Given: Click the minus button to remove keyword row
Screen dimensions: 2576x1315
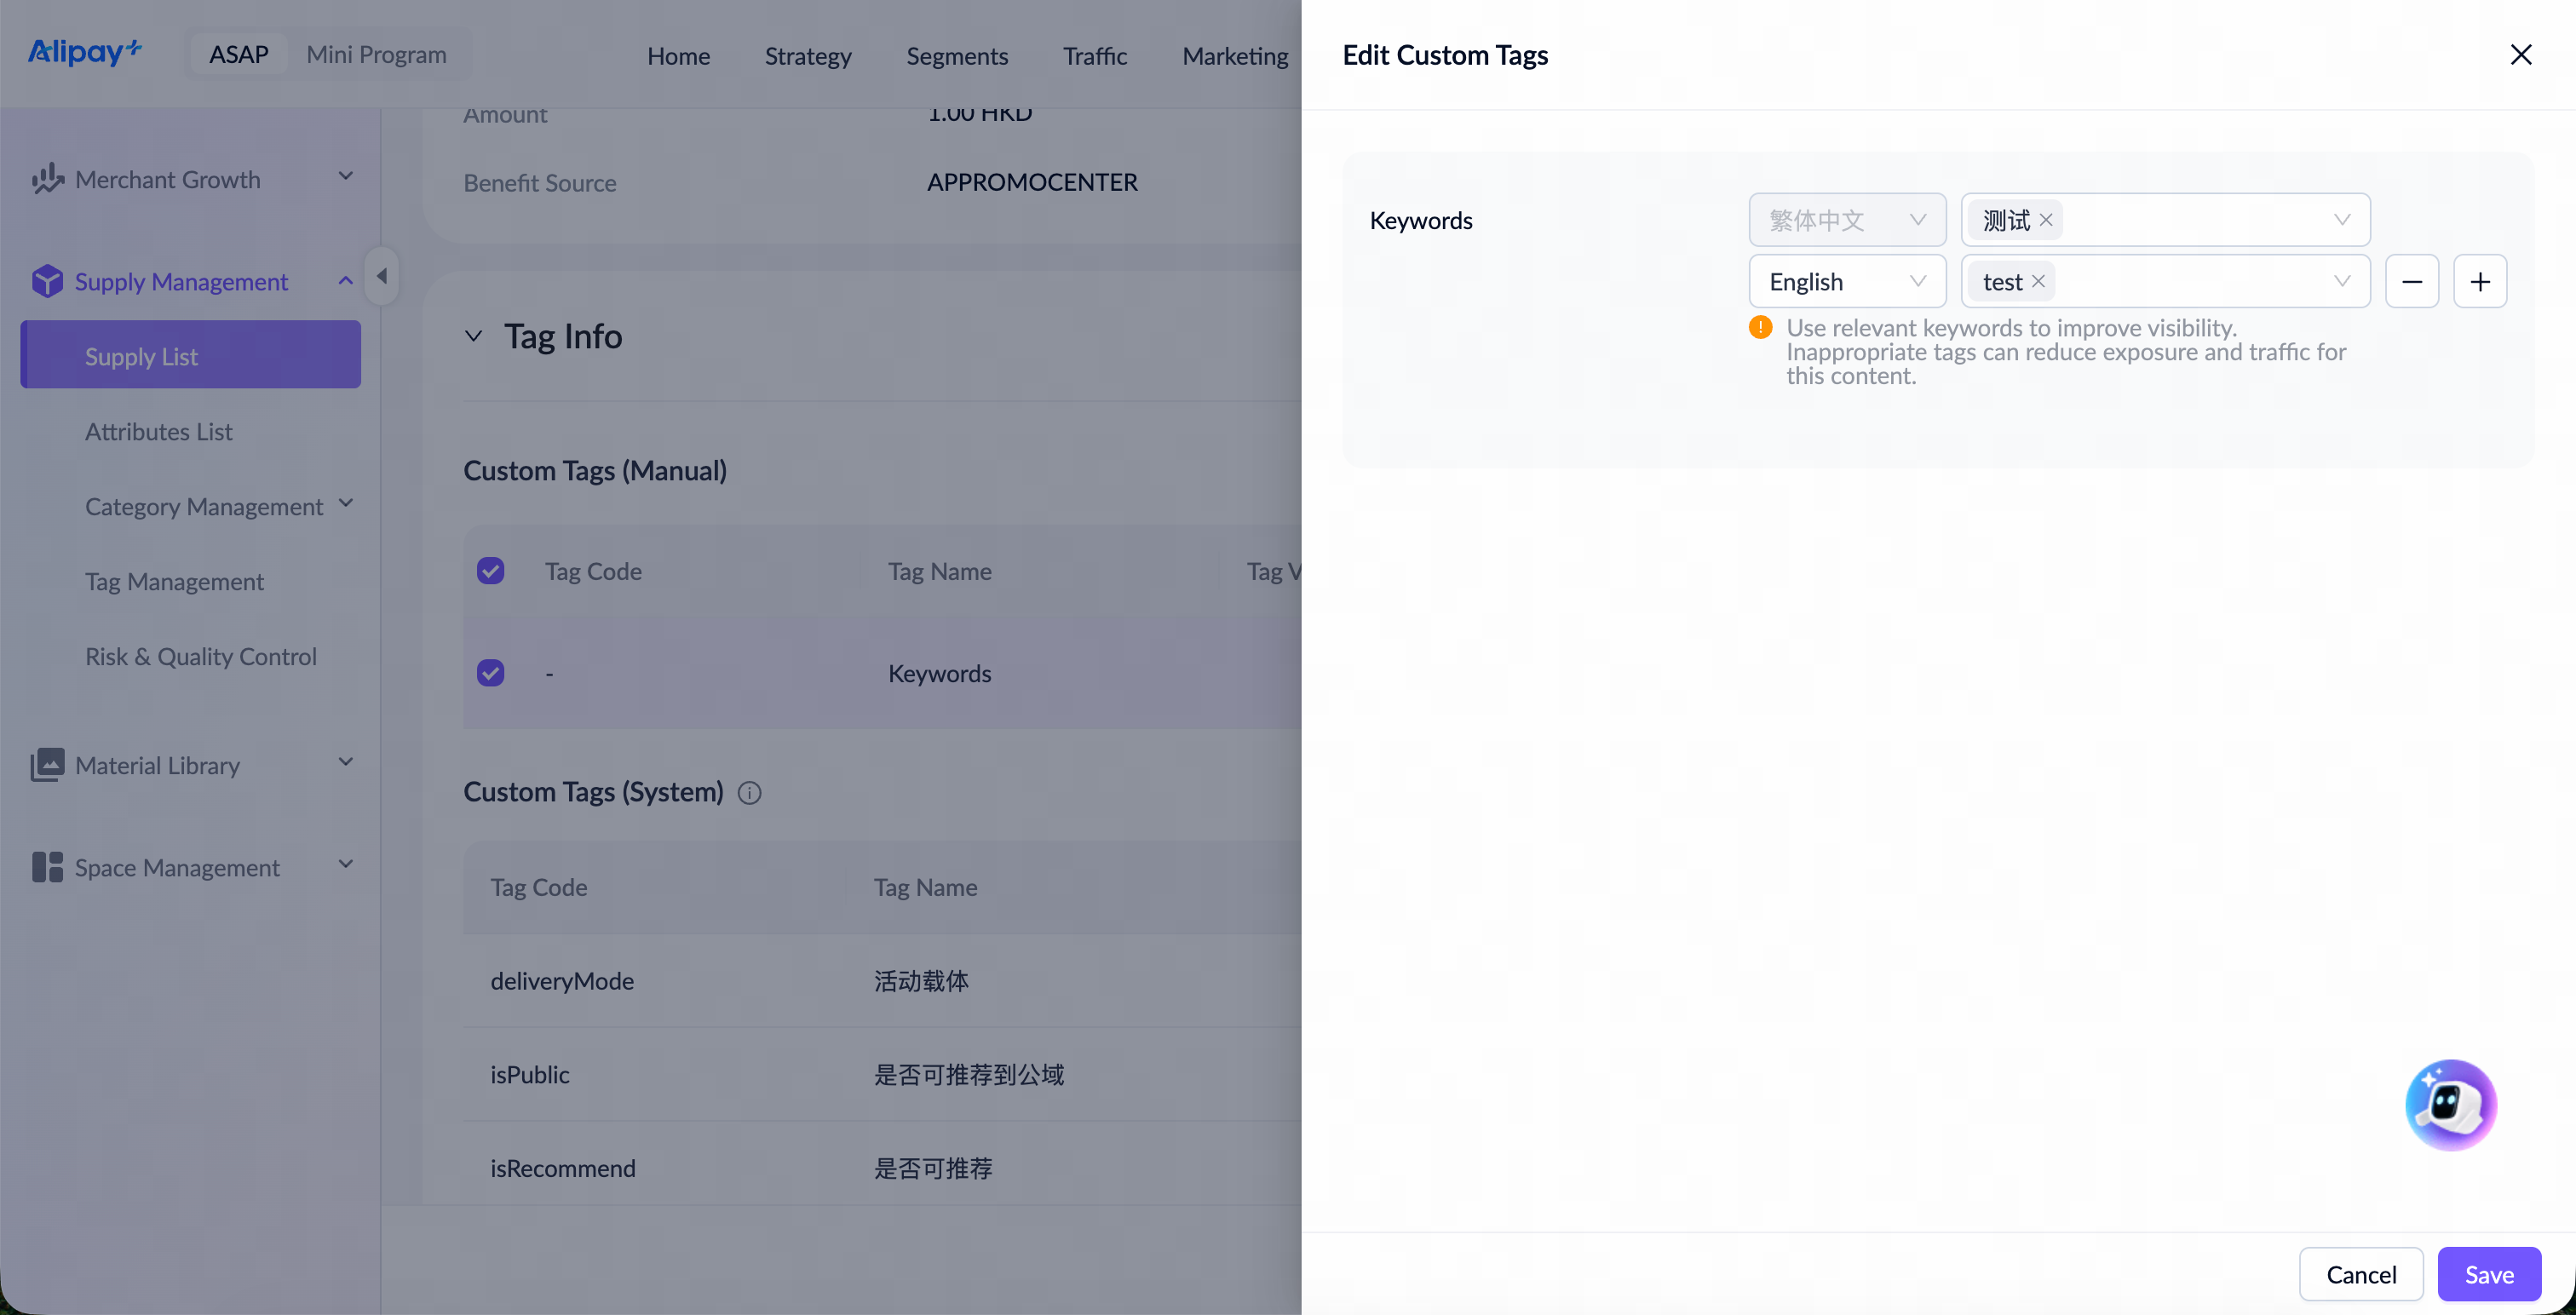Looking at the screenshot, I should point(2411,281).
